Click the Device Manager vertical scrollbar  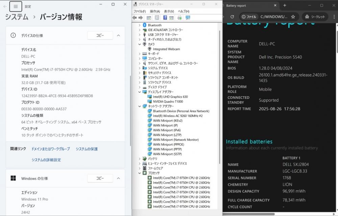tap(220, 97)
